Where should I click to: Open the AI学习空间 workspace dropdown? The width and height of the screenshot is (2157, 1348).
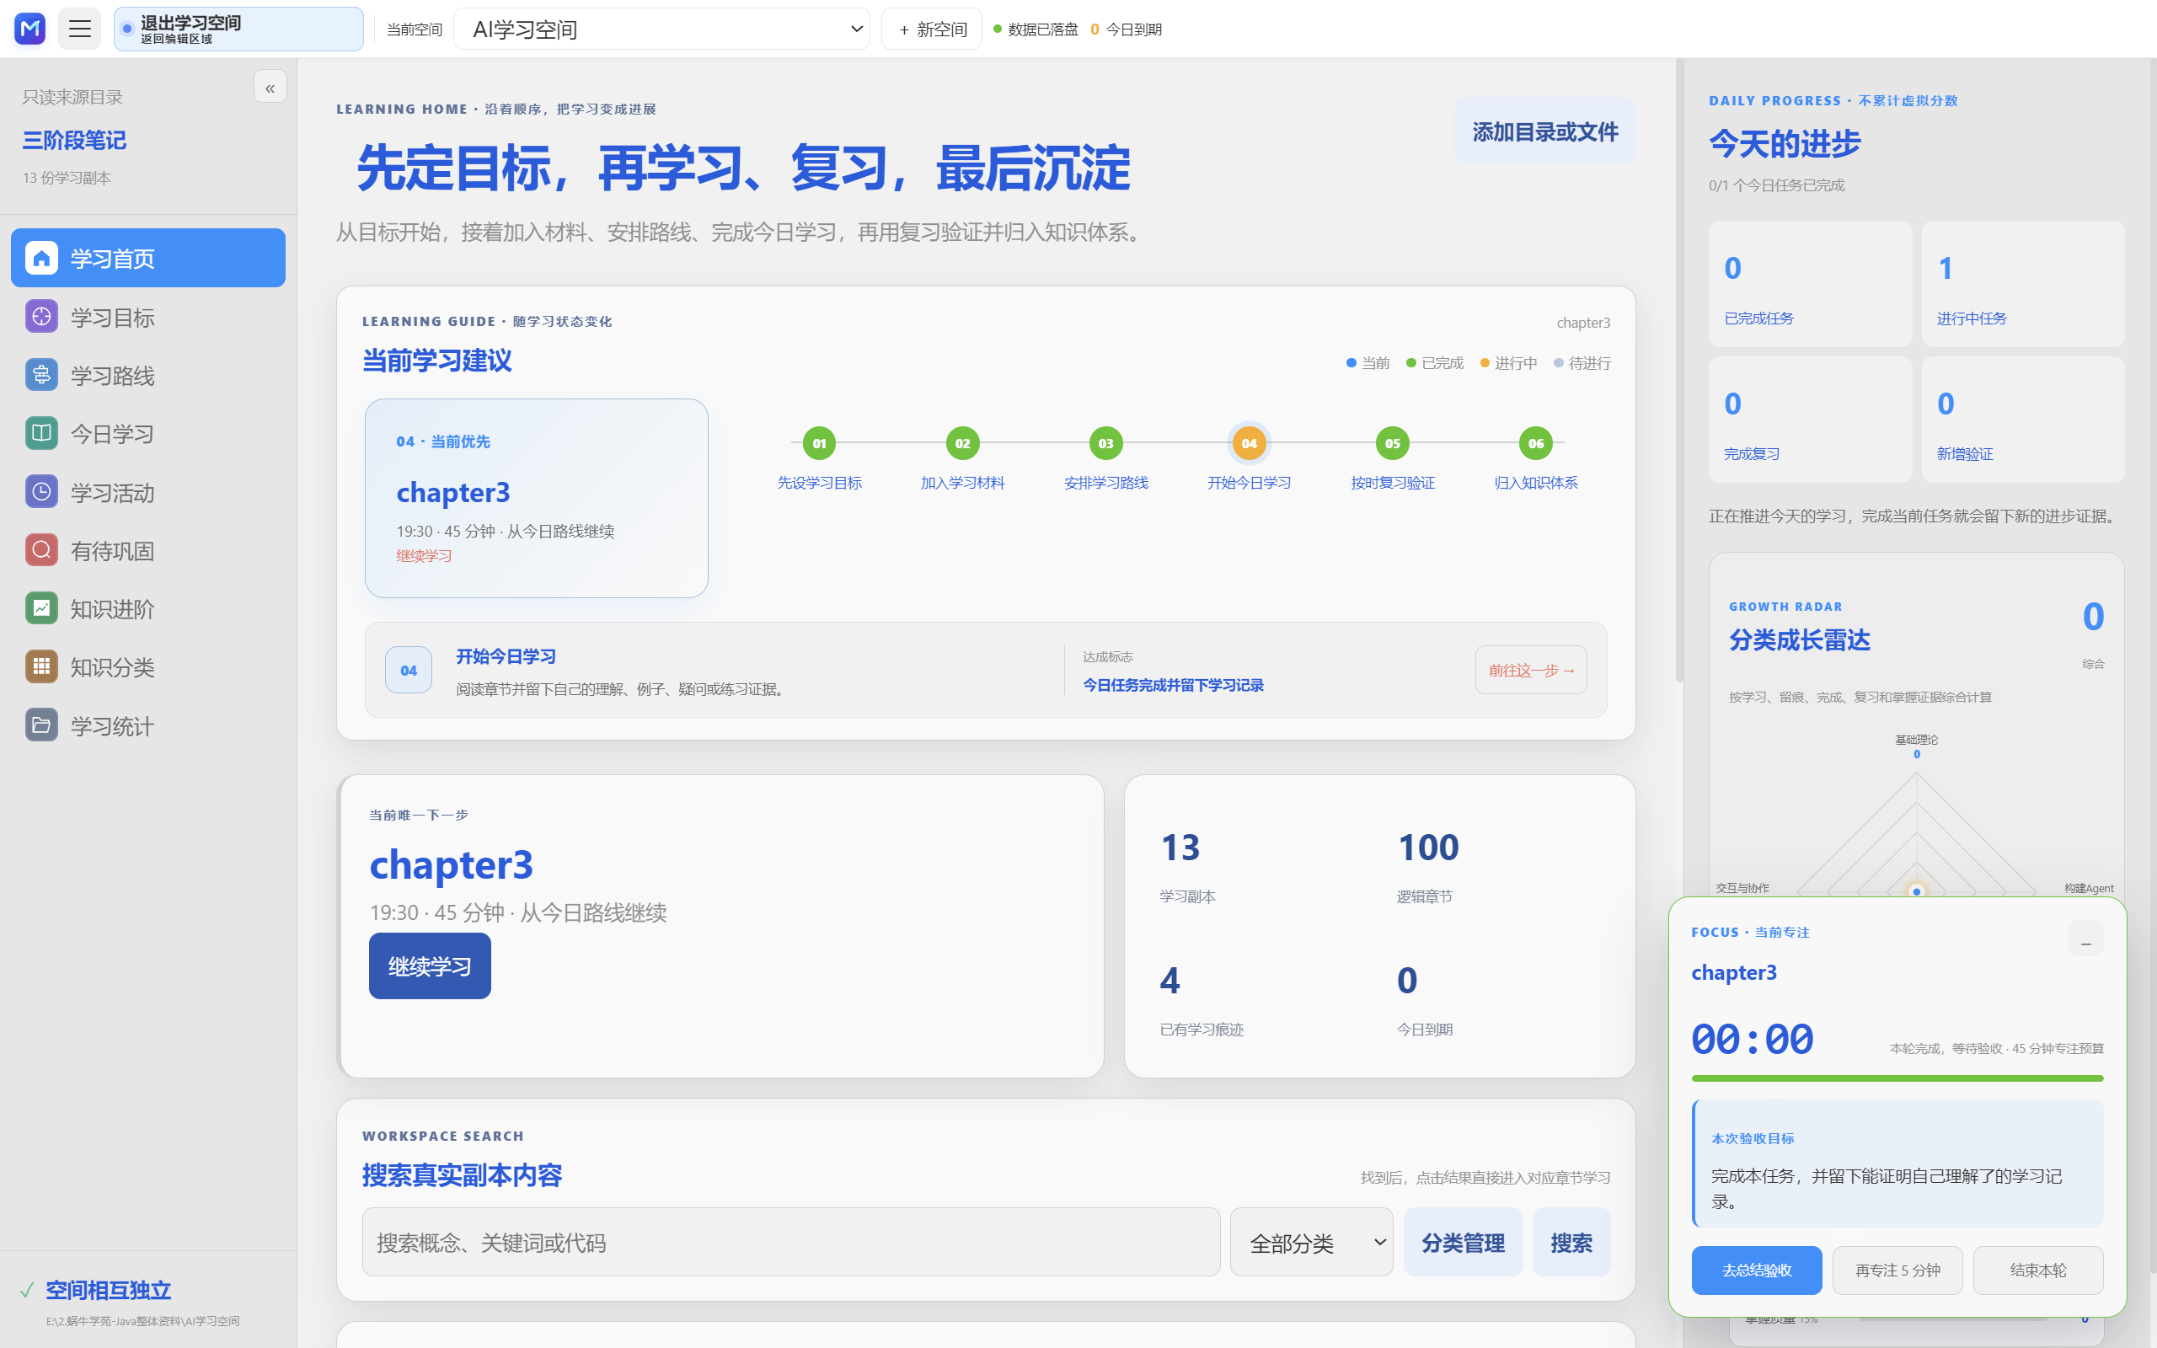pos(661,29)
